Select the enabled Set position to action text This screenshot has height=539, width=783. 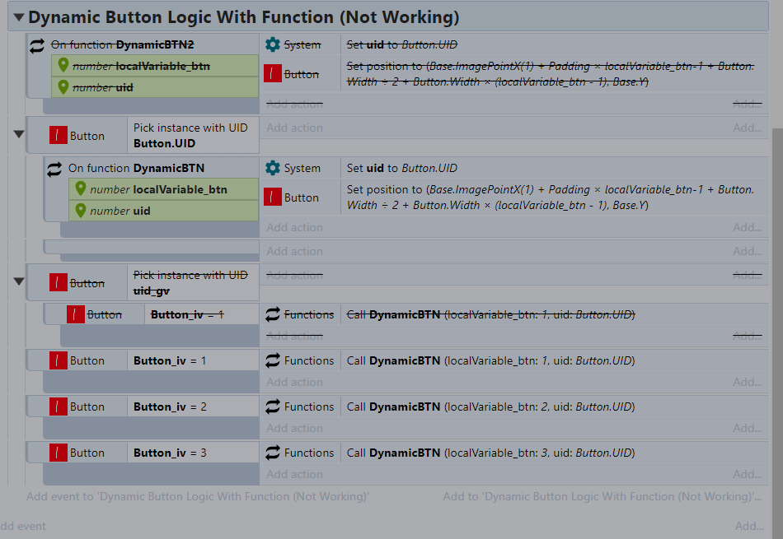click(x=551, y=197)
